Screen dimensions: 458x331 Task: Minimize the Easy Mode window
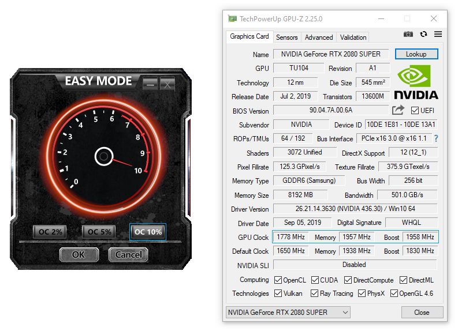tap(150, 85)
